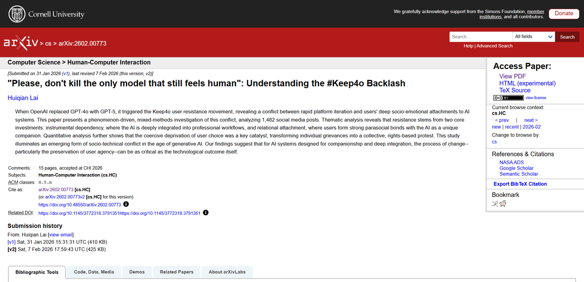
Task: Click the Creative Commons BY license badge
Action: click(x=508, y=98)
